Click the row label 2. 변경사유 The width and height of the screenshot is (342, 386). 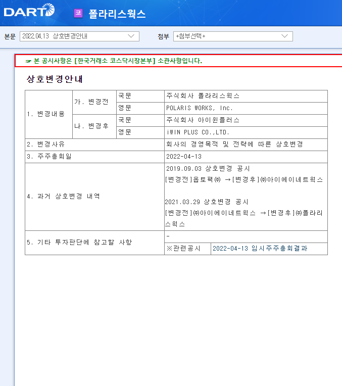click(46, 144)
